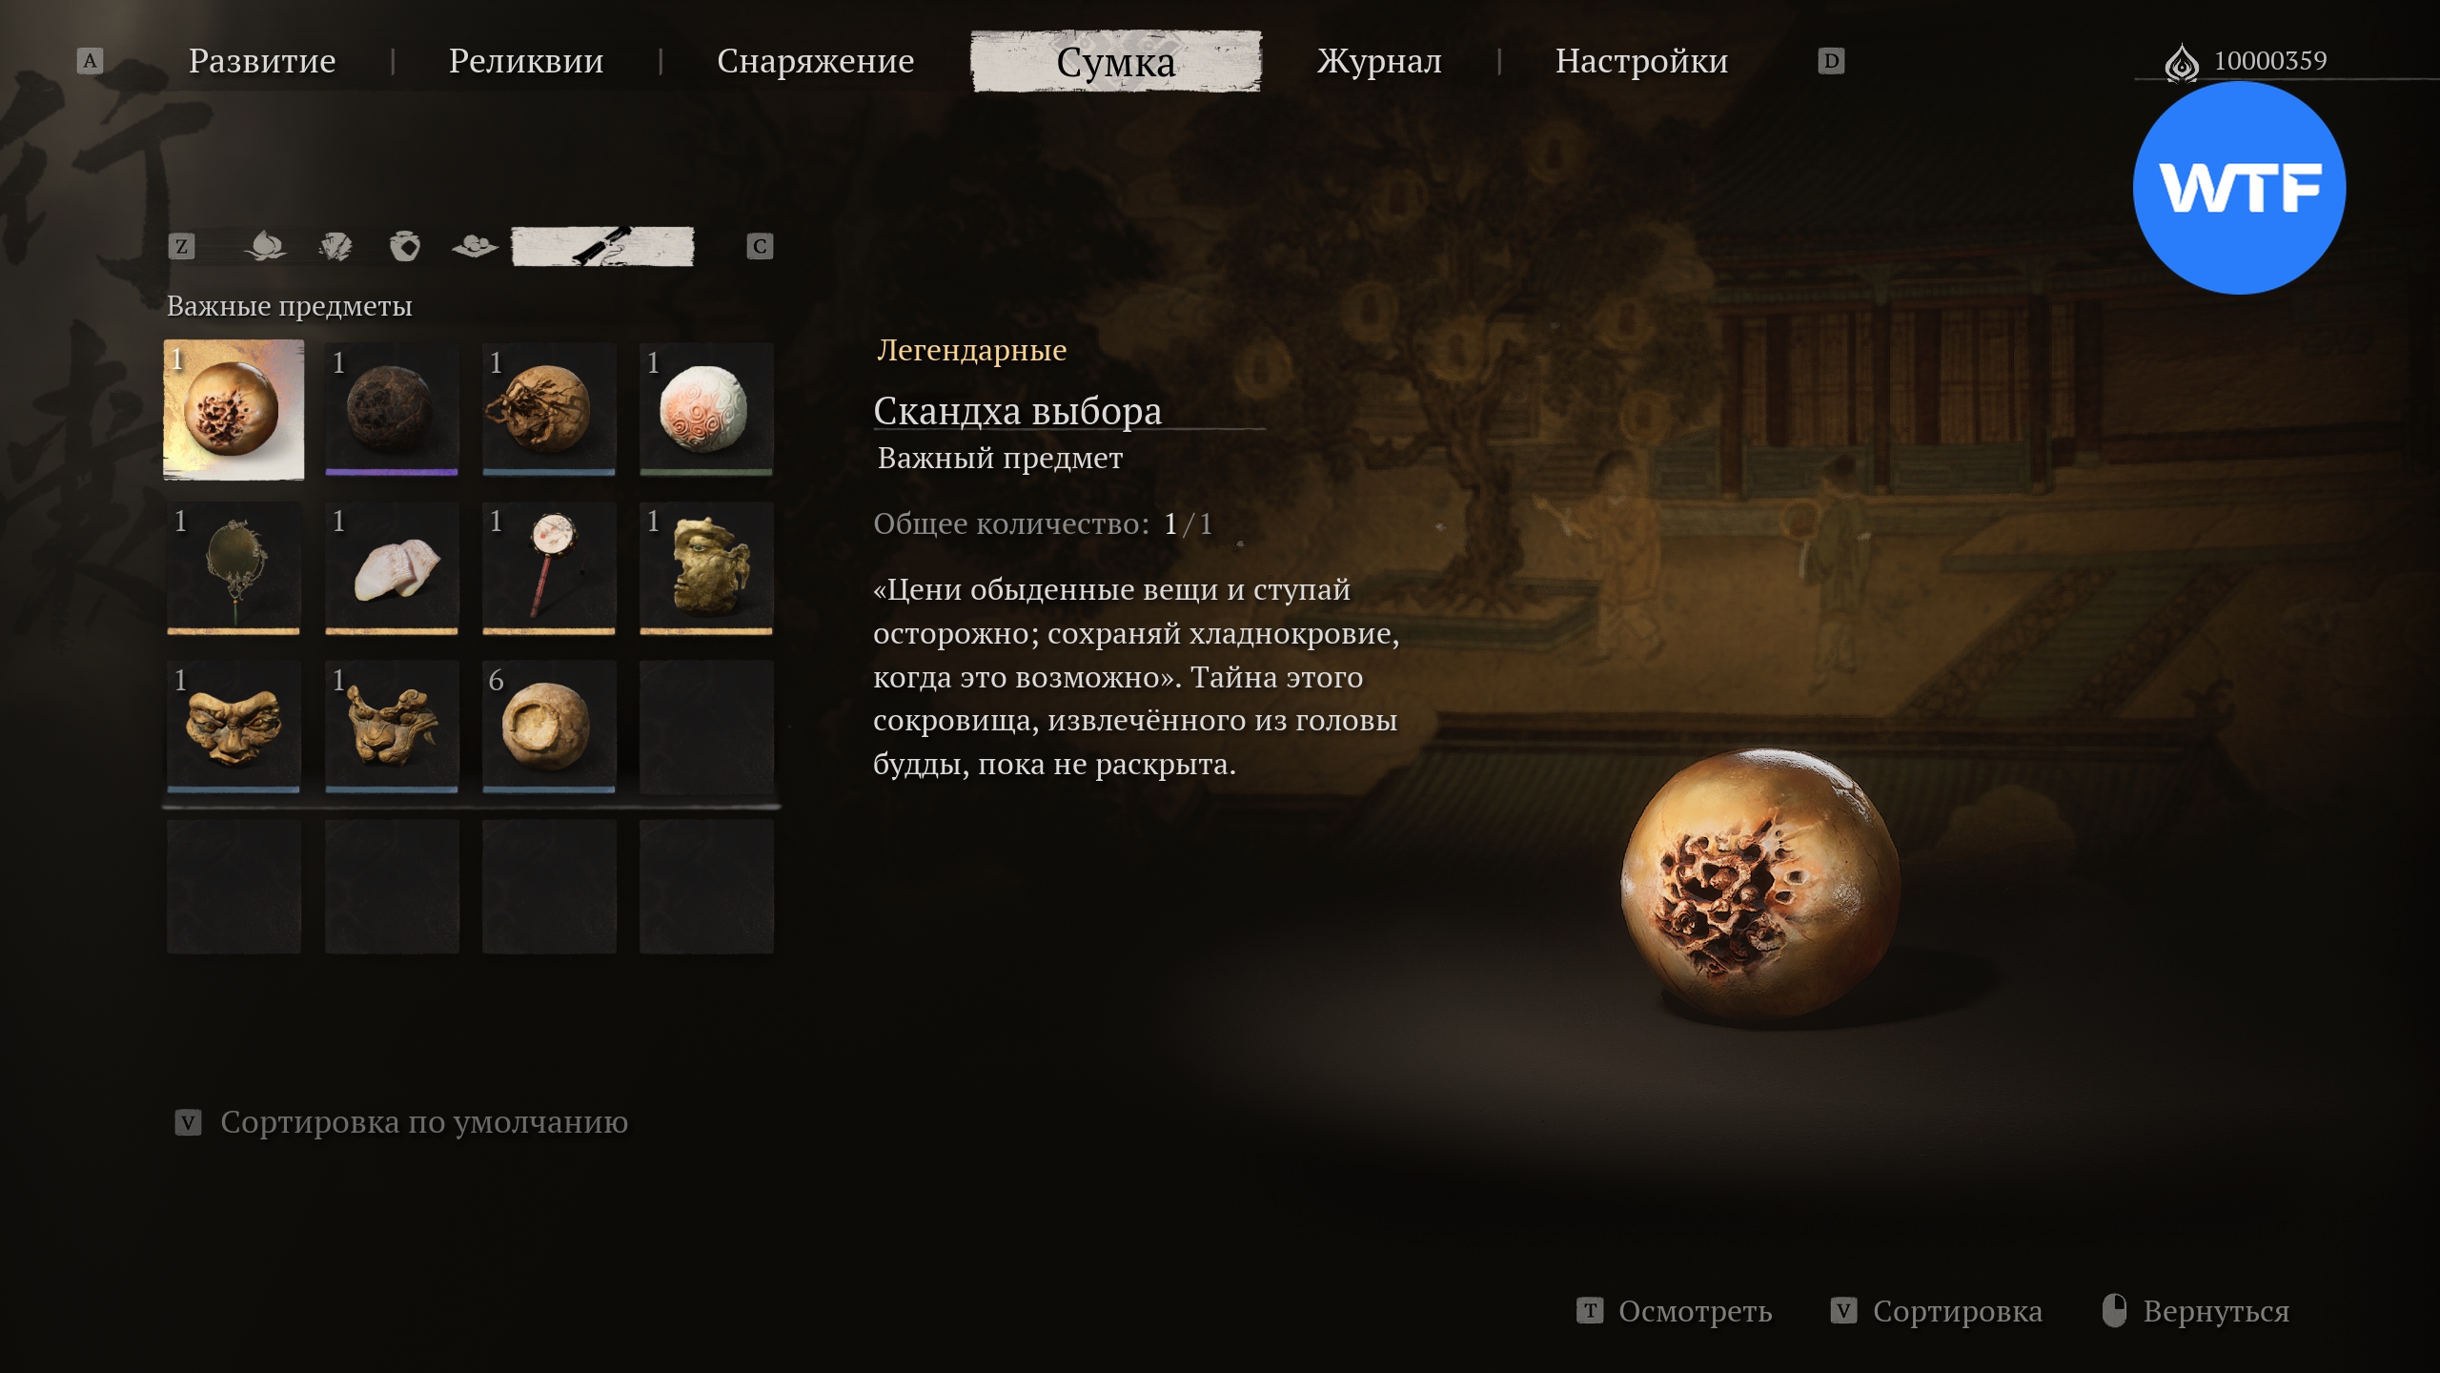The width and height of the screenshot is (2440, 1373).
Task: Open the Снаряжение tab
Action: pyautogui.click(x=816, y=61)
